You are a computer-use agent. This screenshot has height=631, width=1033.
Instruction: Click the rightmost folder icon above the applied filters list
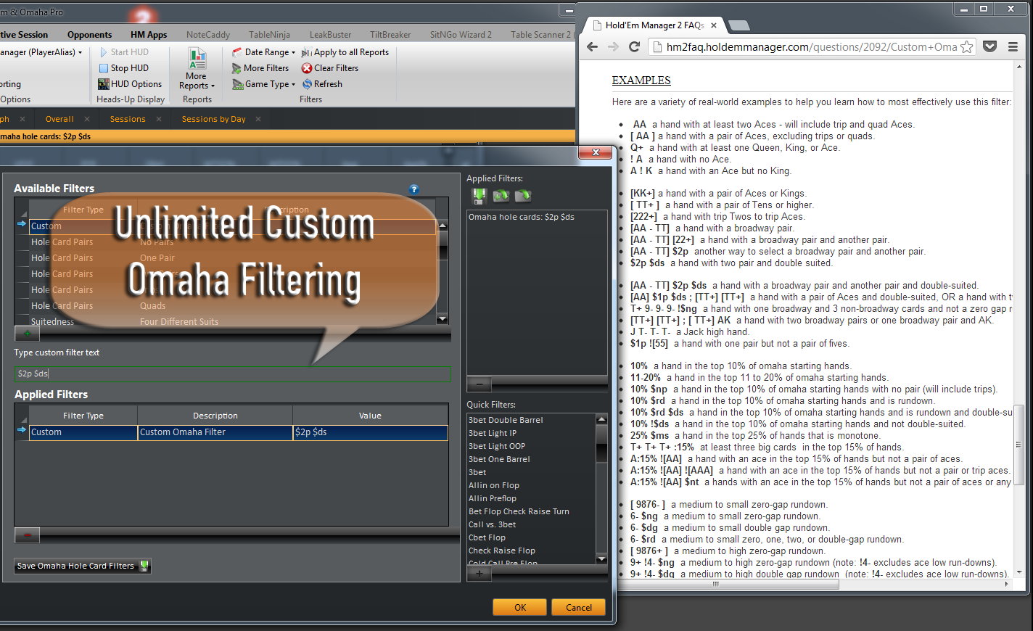coord(523,196)
